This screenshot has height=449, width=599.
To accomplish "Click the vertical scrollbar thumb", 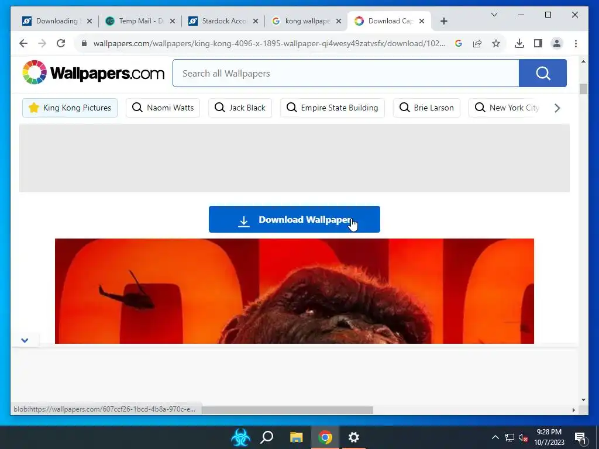I will (583, 89).
